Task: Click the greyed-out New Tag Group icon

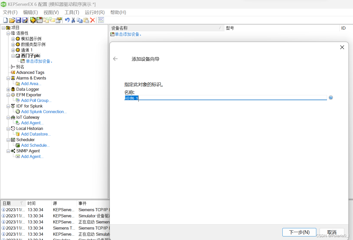Action: (46, 20)
